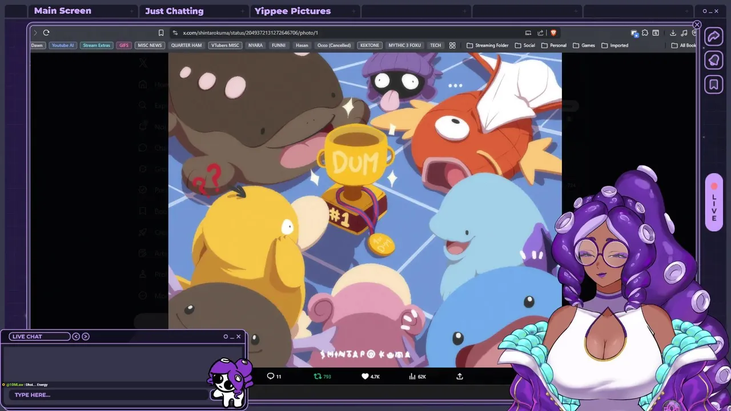This screenshot has height=411, width=731.
Task: Bookmark this page using the address bar bookmark icon
Action: (x=161, y=33)
